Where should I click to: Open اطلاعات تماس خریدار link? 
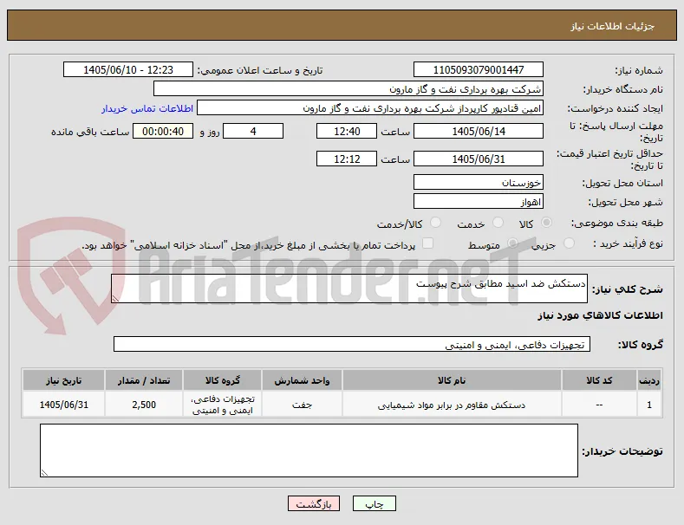147,108
